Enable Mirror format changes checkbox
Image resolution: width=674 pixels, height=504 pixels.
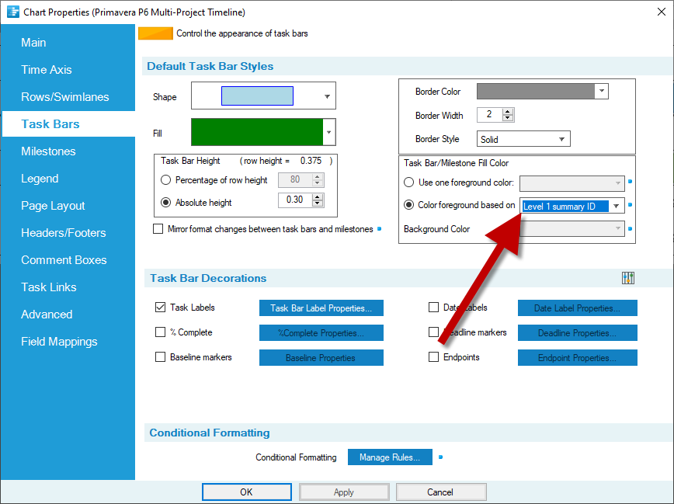158,229
